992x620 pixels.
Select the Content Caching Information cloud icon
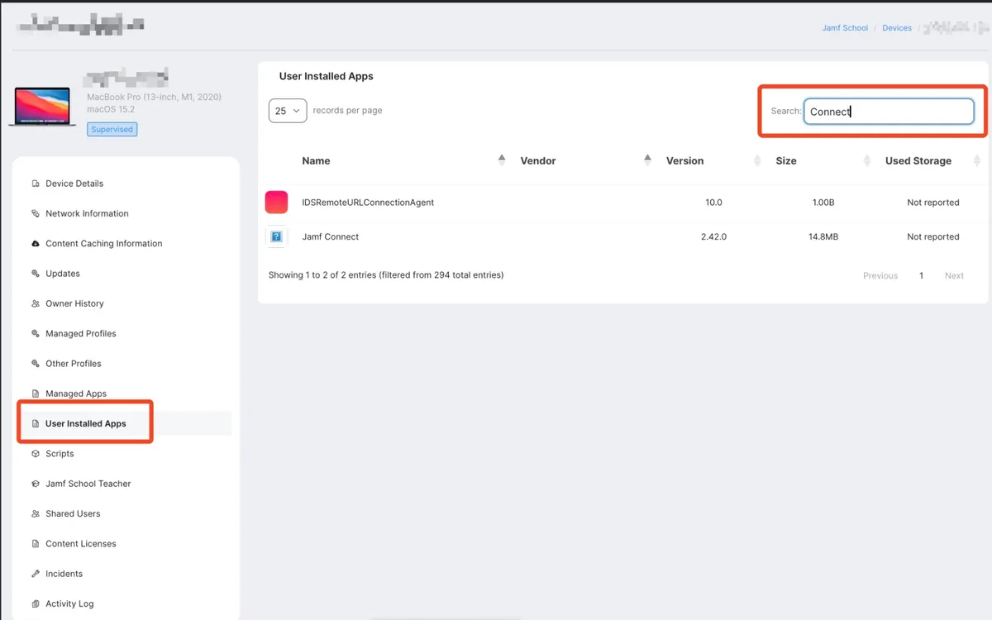coord(36,243)
